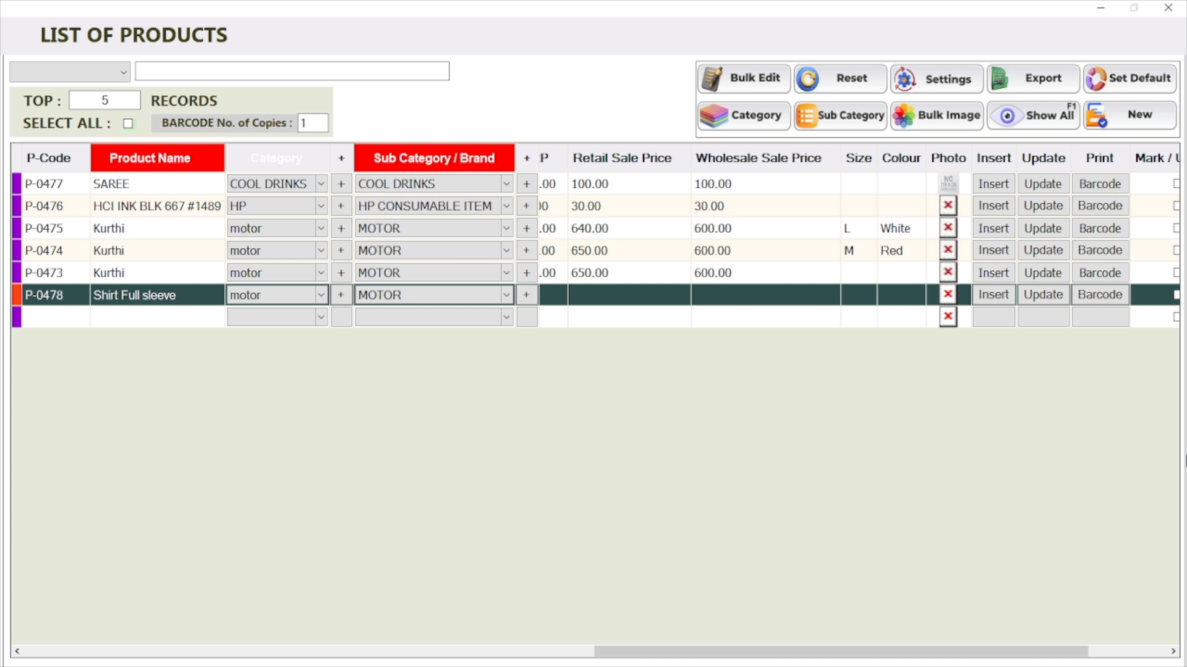Click the Reset refresh icon
Viewport: 1187px width, 667px height.
click(x=808, y=78)
